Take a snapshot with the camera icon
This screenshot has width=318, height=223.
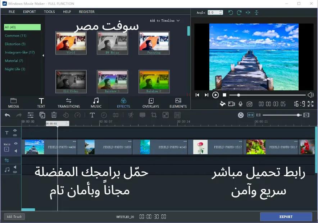[x=249, y=104]
